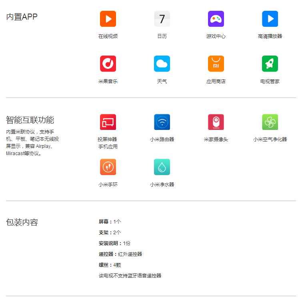Click the 电视管家 label

point(270,82)
